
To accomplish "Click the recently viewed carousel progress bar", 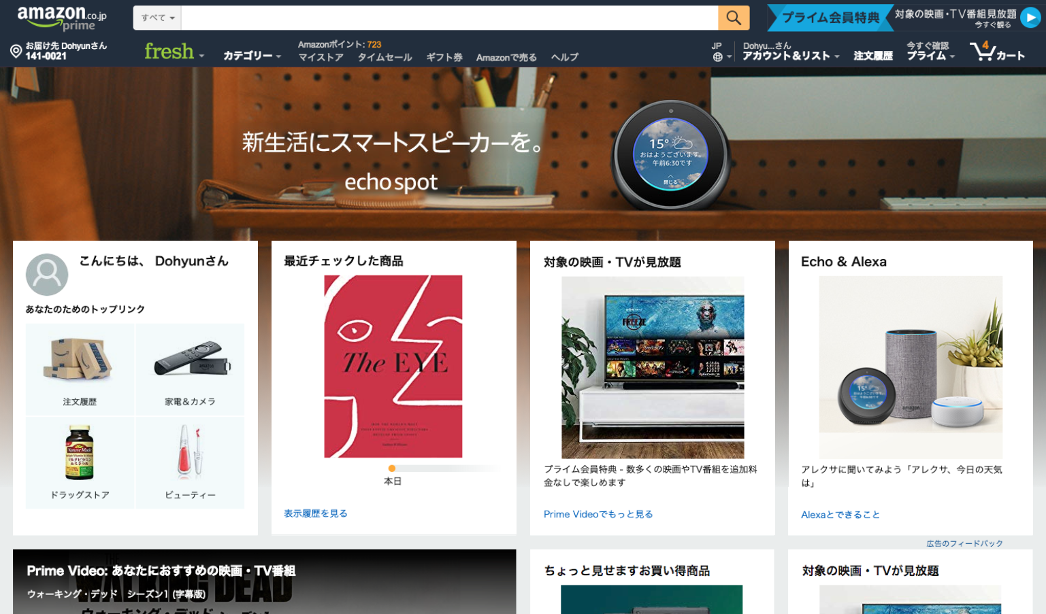I will coord(446,468).
